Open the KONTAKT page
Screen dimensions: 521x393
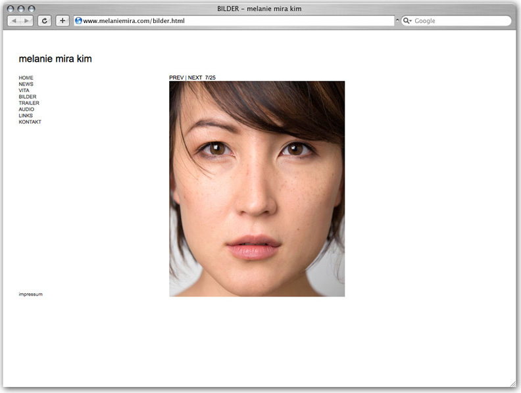[30, 122]
